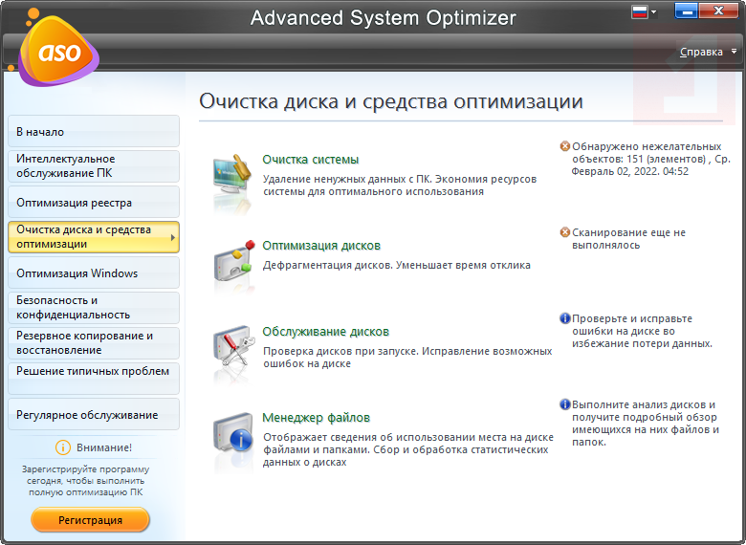Click the warning icon beside 'Сканирование еще не выполнялось'
Image resolution: width=746 pixels, height=545 pixels.
point(564,232)
